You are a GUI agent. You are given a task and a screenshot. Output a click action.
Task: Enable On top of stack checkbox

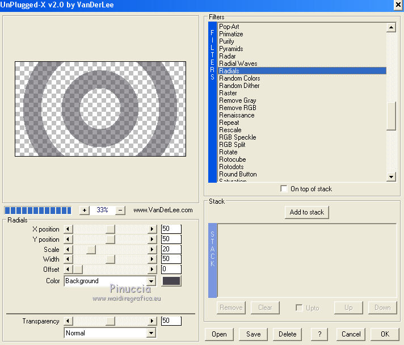(x=284, y=189)
